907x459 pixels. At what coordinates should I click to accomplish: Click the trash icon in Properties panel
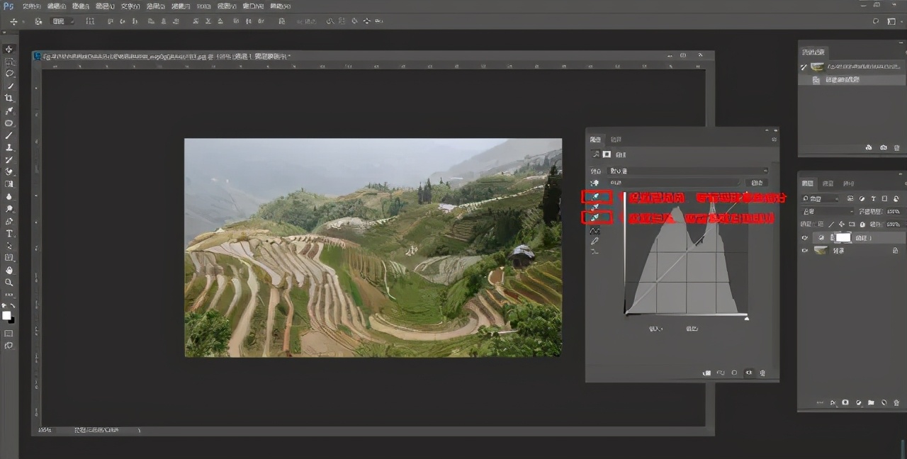[762, 373]
